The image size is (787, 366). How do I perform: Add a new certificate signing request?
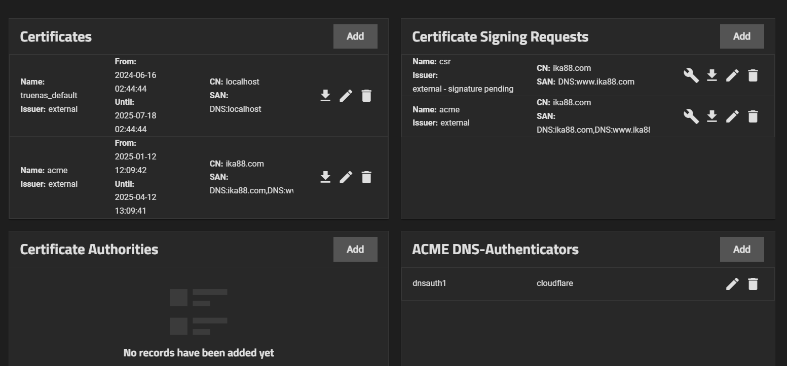pos(742,36)
